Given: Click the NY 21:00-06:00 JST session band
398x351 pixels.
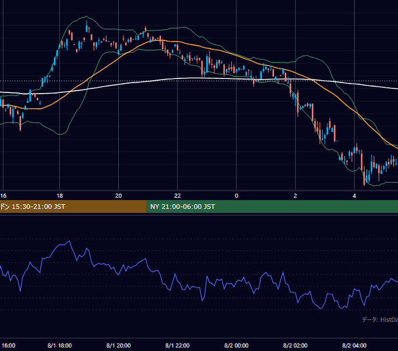Looking at the screenshot, I should [272, 207].
